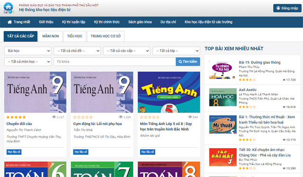This screenshot has width=303, height=177.
Task: Click star rating of Tiếng Anh Lớp 5 lesson
Action: click(150, 117)
